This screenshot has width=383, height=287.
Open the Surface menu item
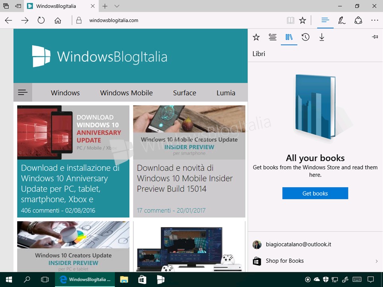coord(184,93)
